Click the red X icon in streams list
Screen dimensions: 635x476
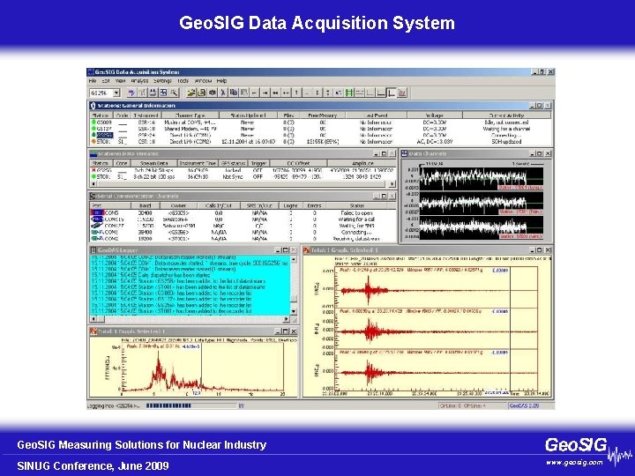pyautogui.click(x=94, y=170)
